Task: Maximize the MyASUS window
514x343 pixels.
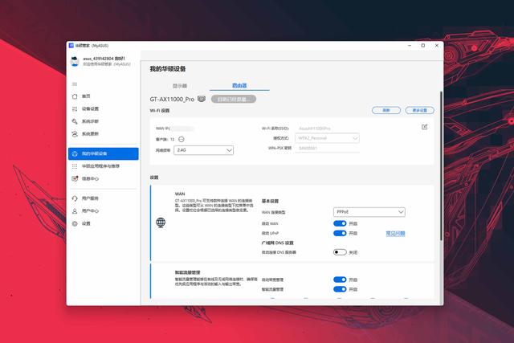Action: [423, 46]
